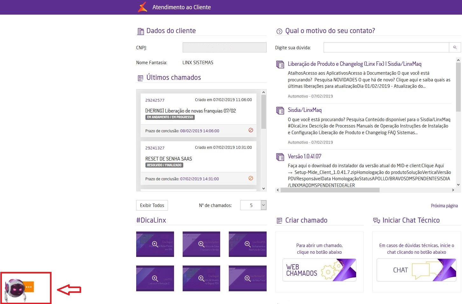Open the Versão 1.0.41.07 article
This screenshot has width=462, height=304.
304,156
